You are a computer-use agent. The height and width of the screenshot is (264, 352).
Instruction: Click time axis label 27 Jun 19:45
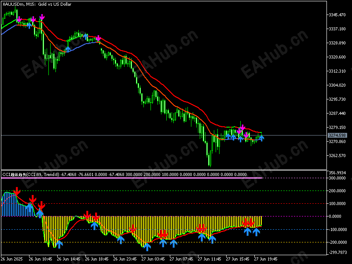pyautogui.click(x=266, y=259)
